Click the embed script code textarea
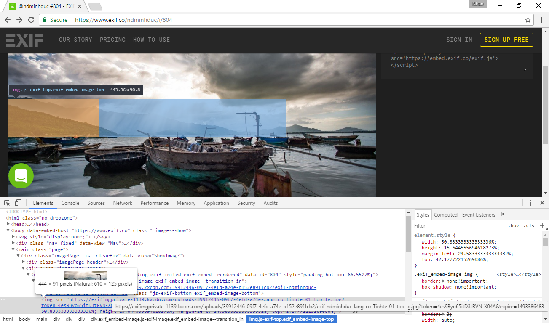549x323 pixels. 457,62
